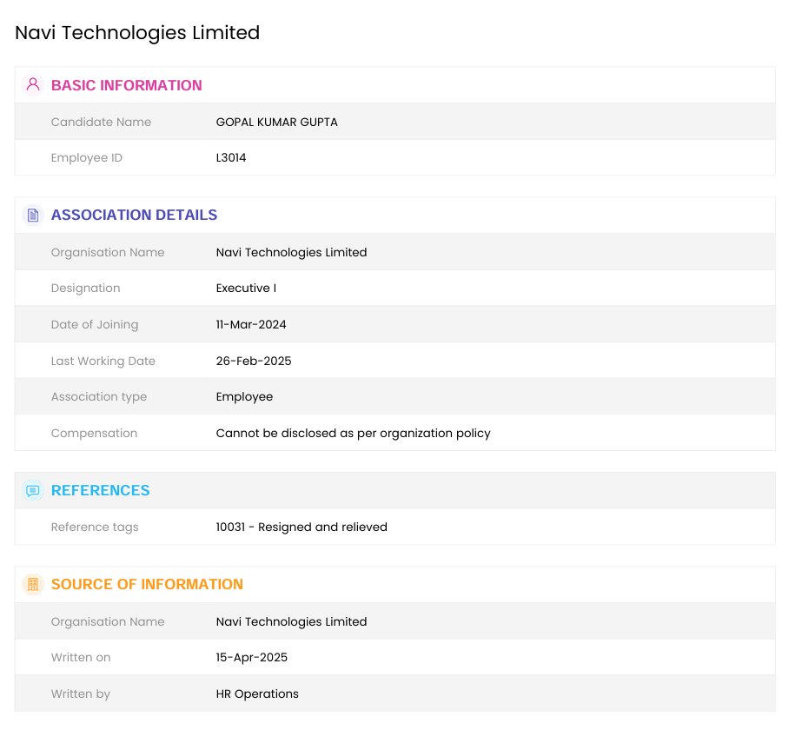Click the Written by value HR Operations
The width and height of the screenshot is (802, 730).
(257, 694)
